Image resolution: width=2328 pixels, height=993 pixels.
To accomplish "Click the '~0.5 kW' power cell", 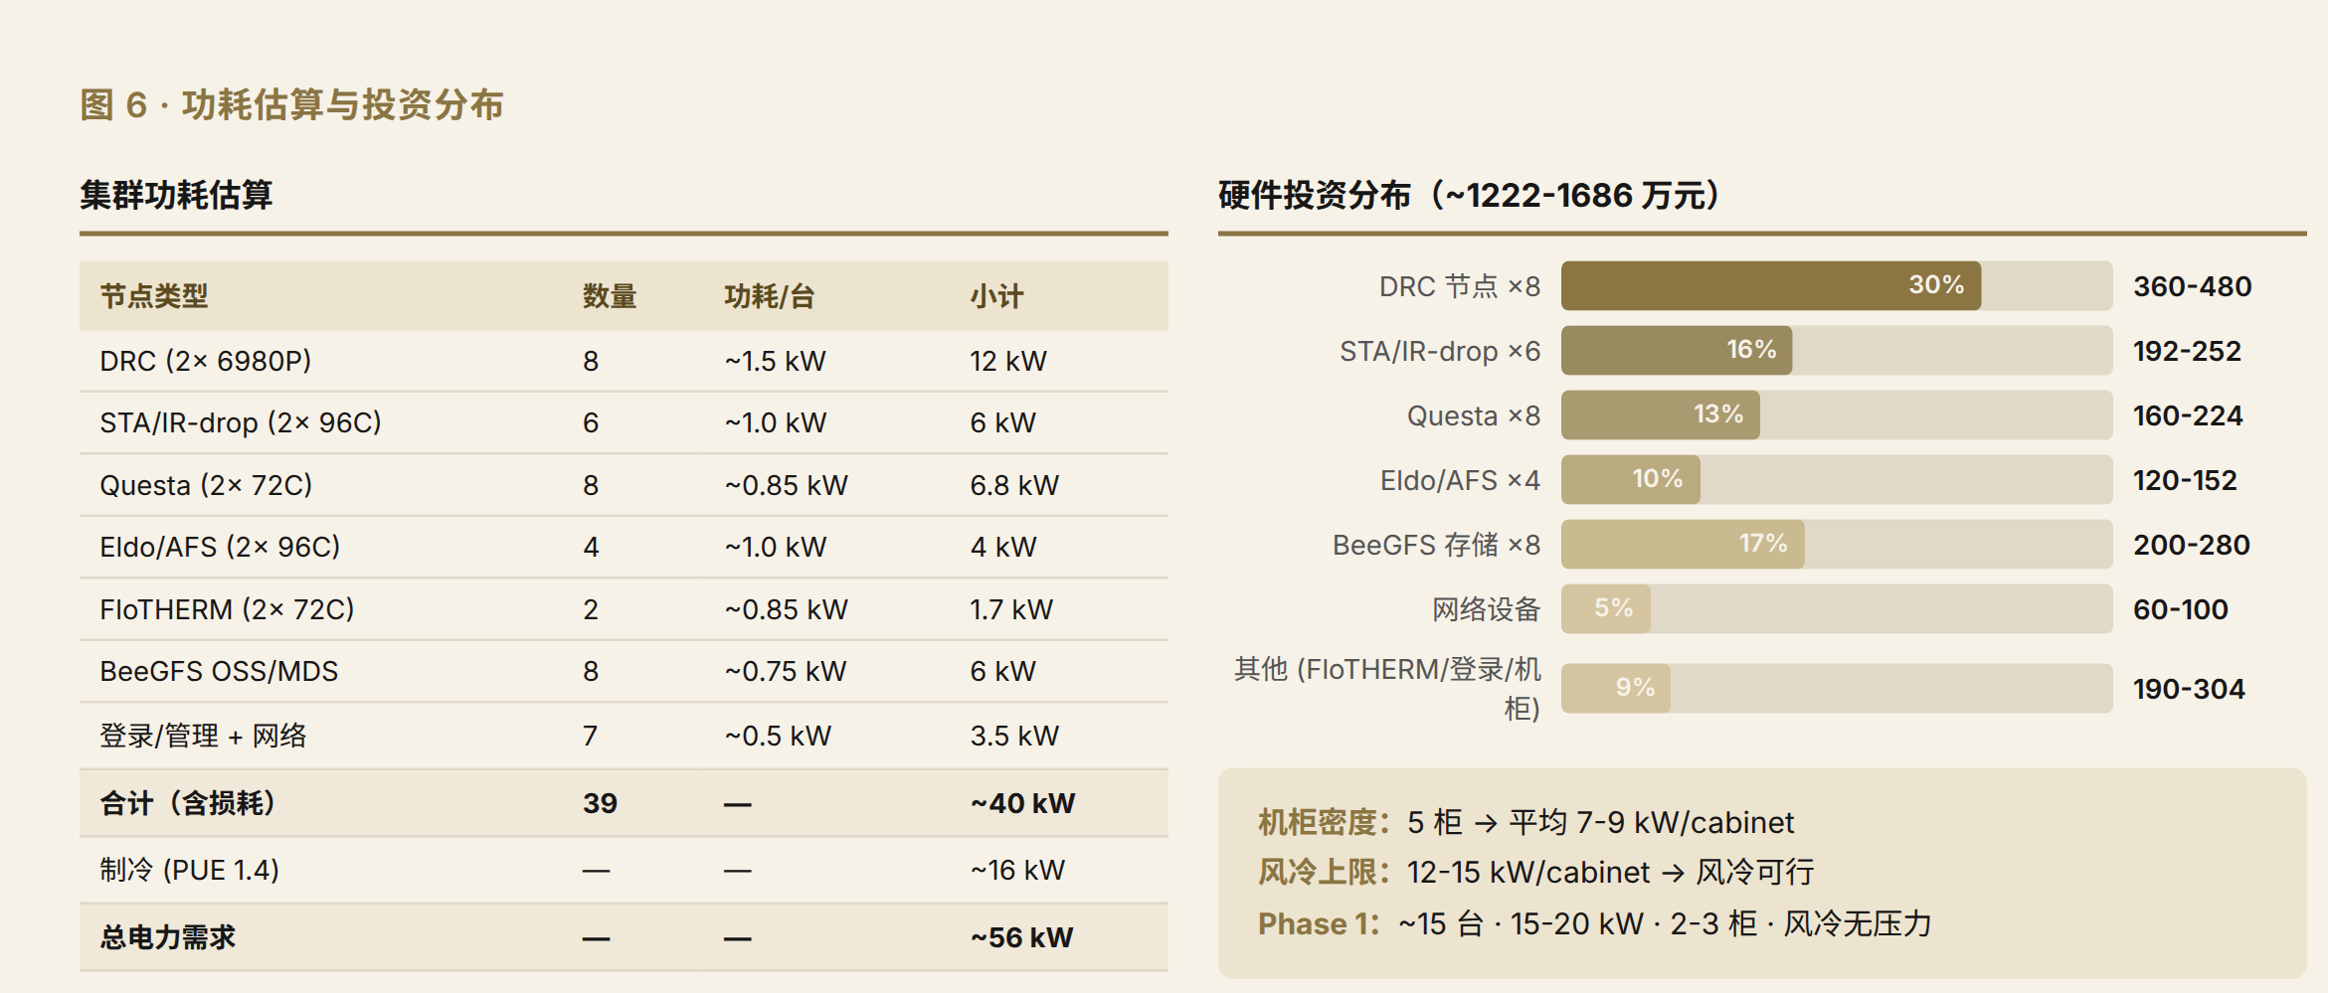I will coord(778,736).
